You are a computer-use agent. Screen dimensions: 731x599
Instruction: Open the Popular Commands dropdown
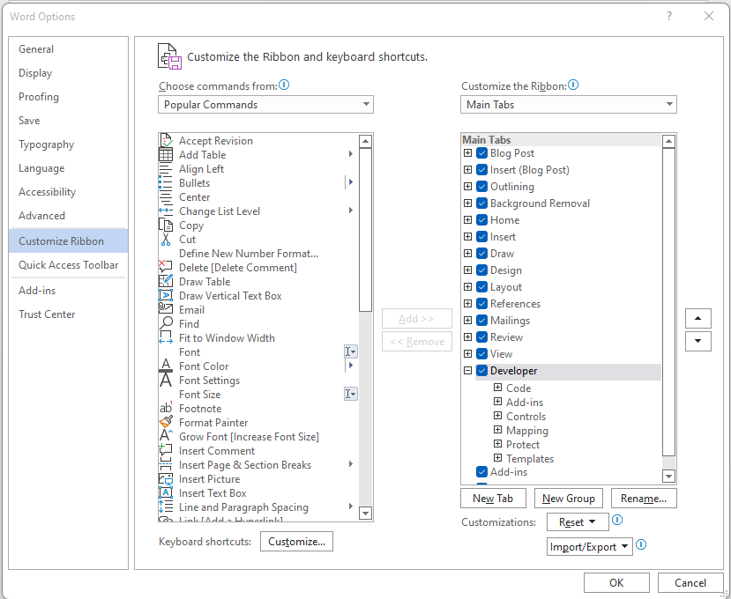point(265,104)
